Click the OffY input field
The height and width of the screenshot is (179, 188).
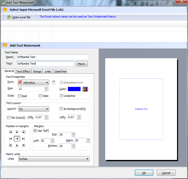pyautogui.click(x=72, y=117)
